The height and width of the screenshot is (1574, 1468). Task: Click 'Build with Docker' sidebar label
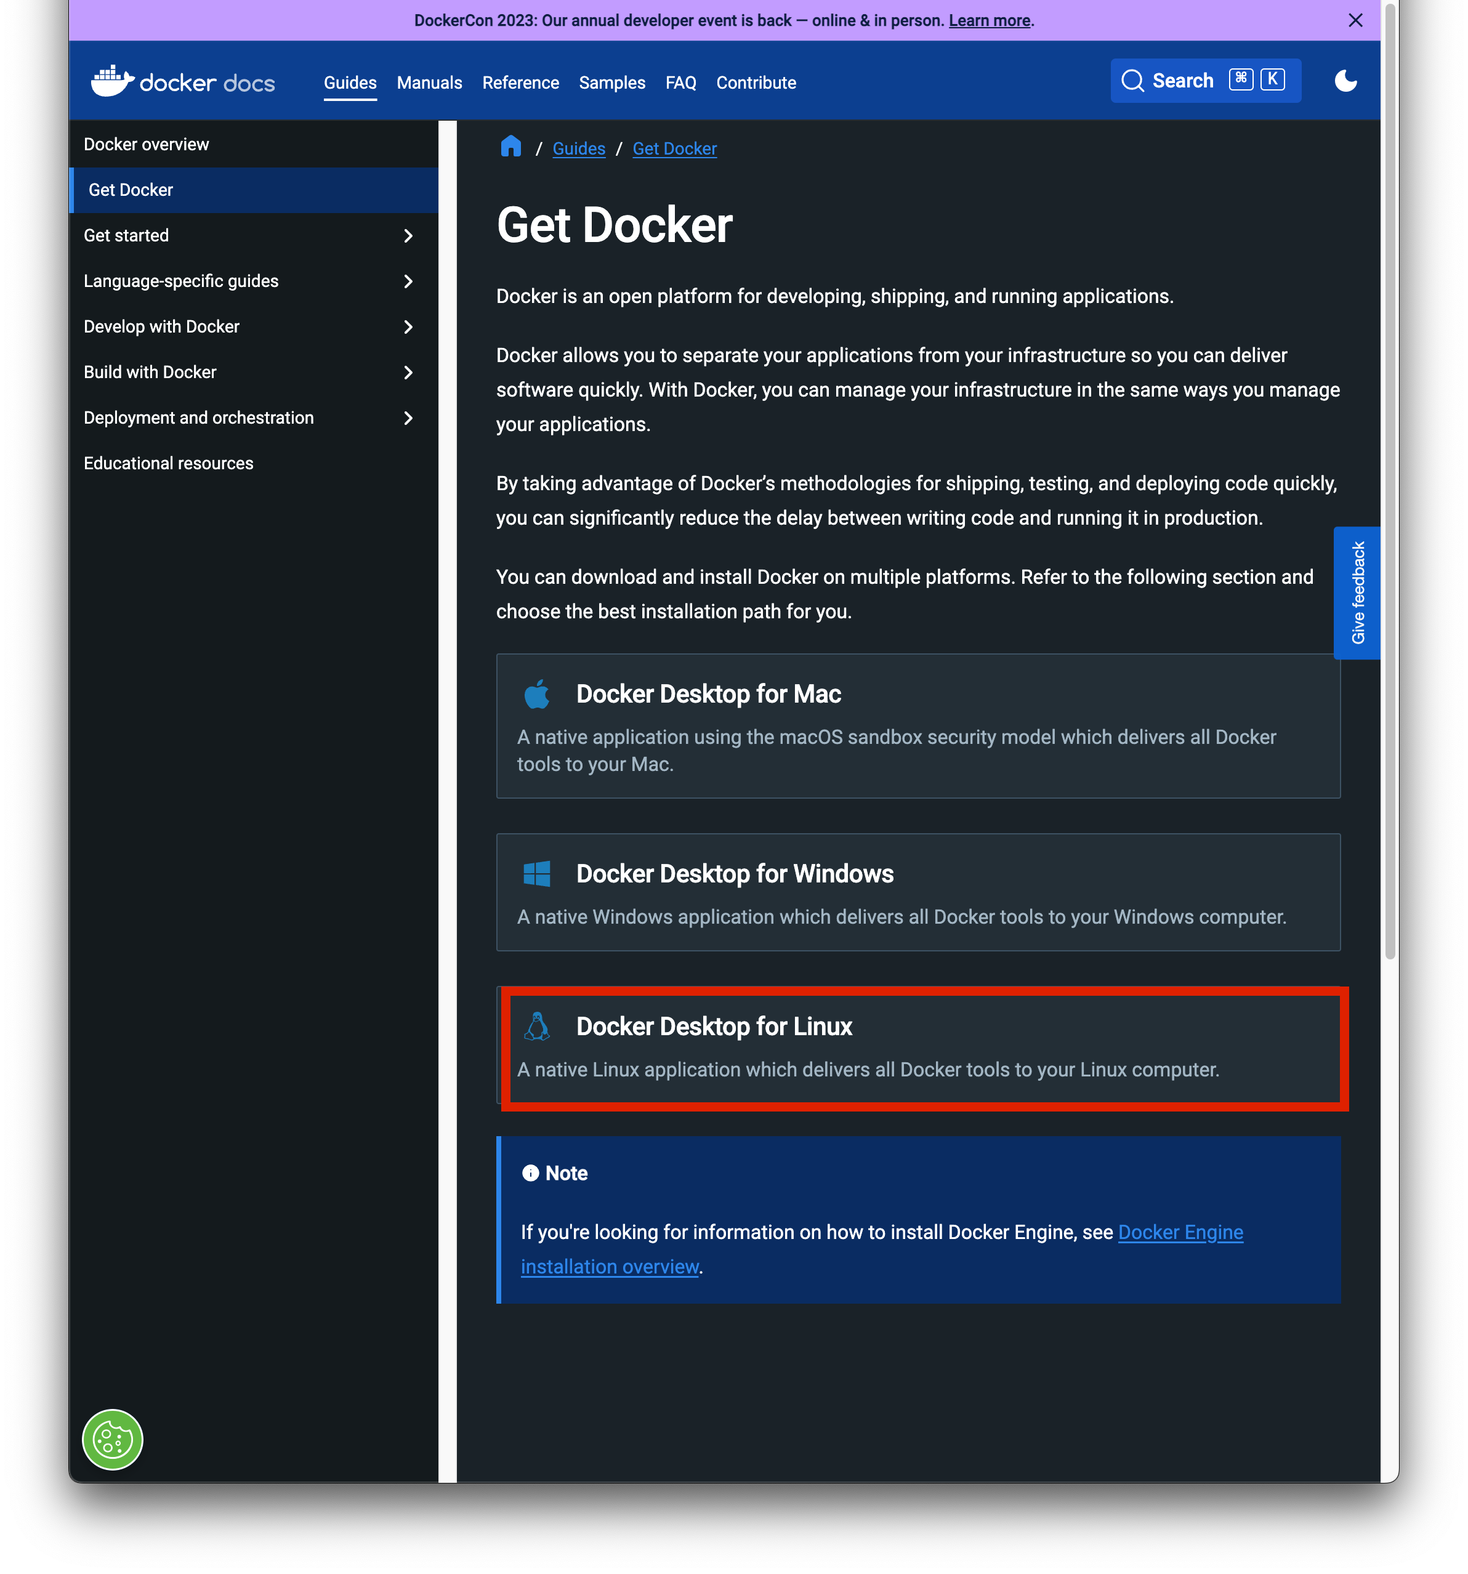150,372
